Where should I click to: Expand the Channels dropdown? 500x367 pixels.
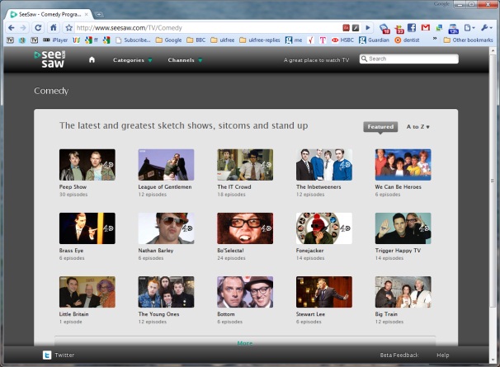point(185,60)
